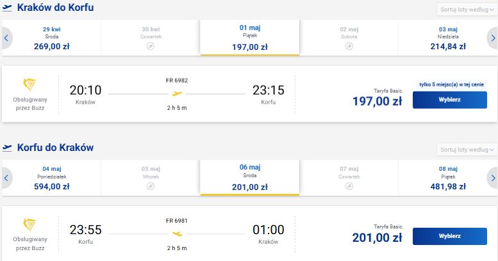Click the previous dates arrow for Korfu to Kraków
This screenshot has width=498, height=261.
click(6, 178)
